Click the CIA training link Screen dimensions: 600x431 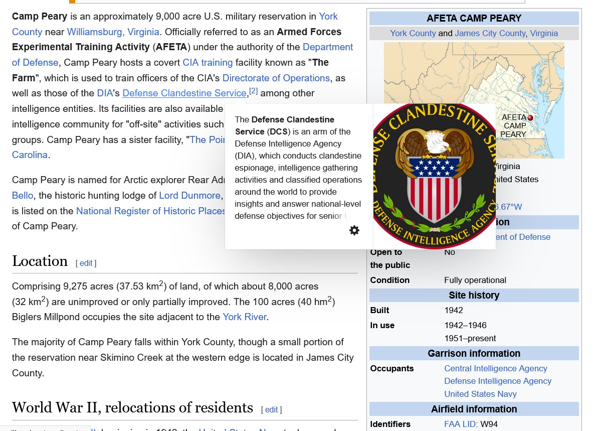coord(208,62)
